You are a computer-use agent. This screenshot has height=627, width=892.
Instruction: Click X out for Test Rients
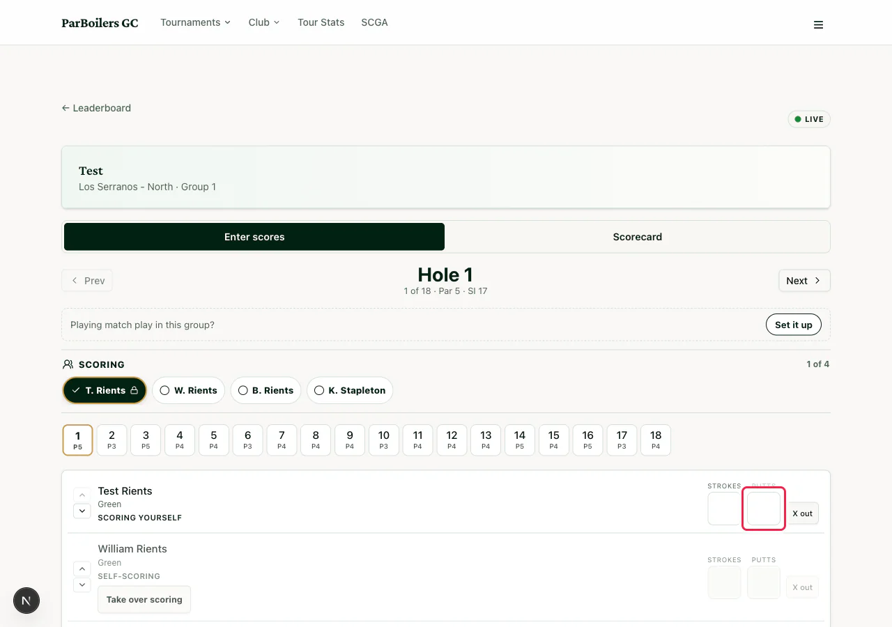[803, 513]
